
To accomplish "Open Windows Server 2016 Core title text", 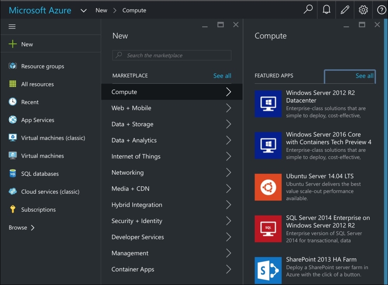I will tap(329, 138).
